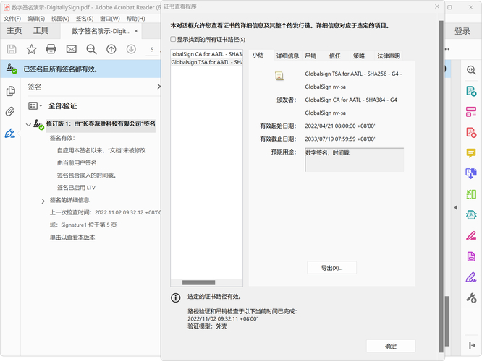This screenshot has height=361, width=482.
Task: Select the signatures pen panel icon
Action: (10, 134)
